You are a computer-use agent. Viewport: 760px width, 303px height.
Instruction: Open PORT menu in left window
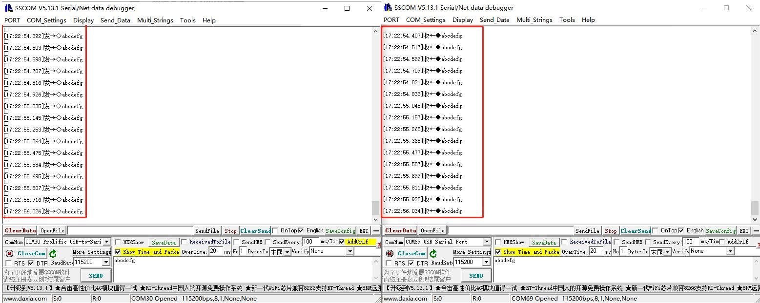12,20
